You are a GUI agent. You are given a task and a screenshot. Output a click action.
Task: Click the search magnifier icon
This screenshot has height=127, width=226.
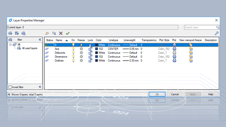tap(218, 27)
